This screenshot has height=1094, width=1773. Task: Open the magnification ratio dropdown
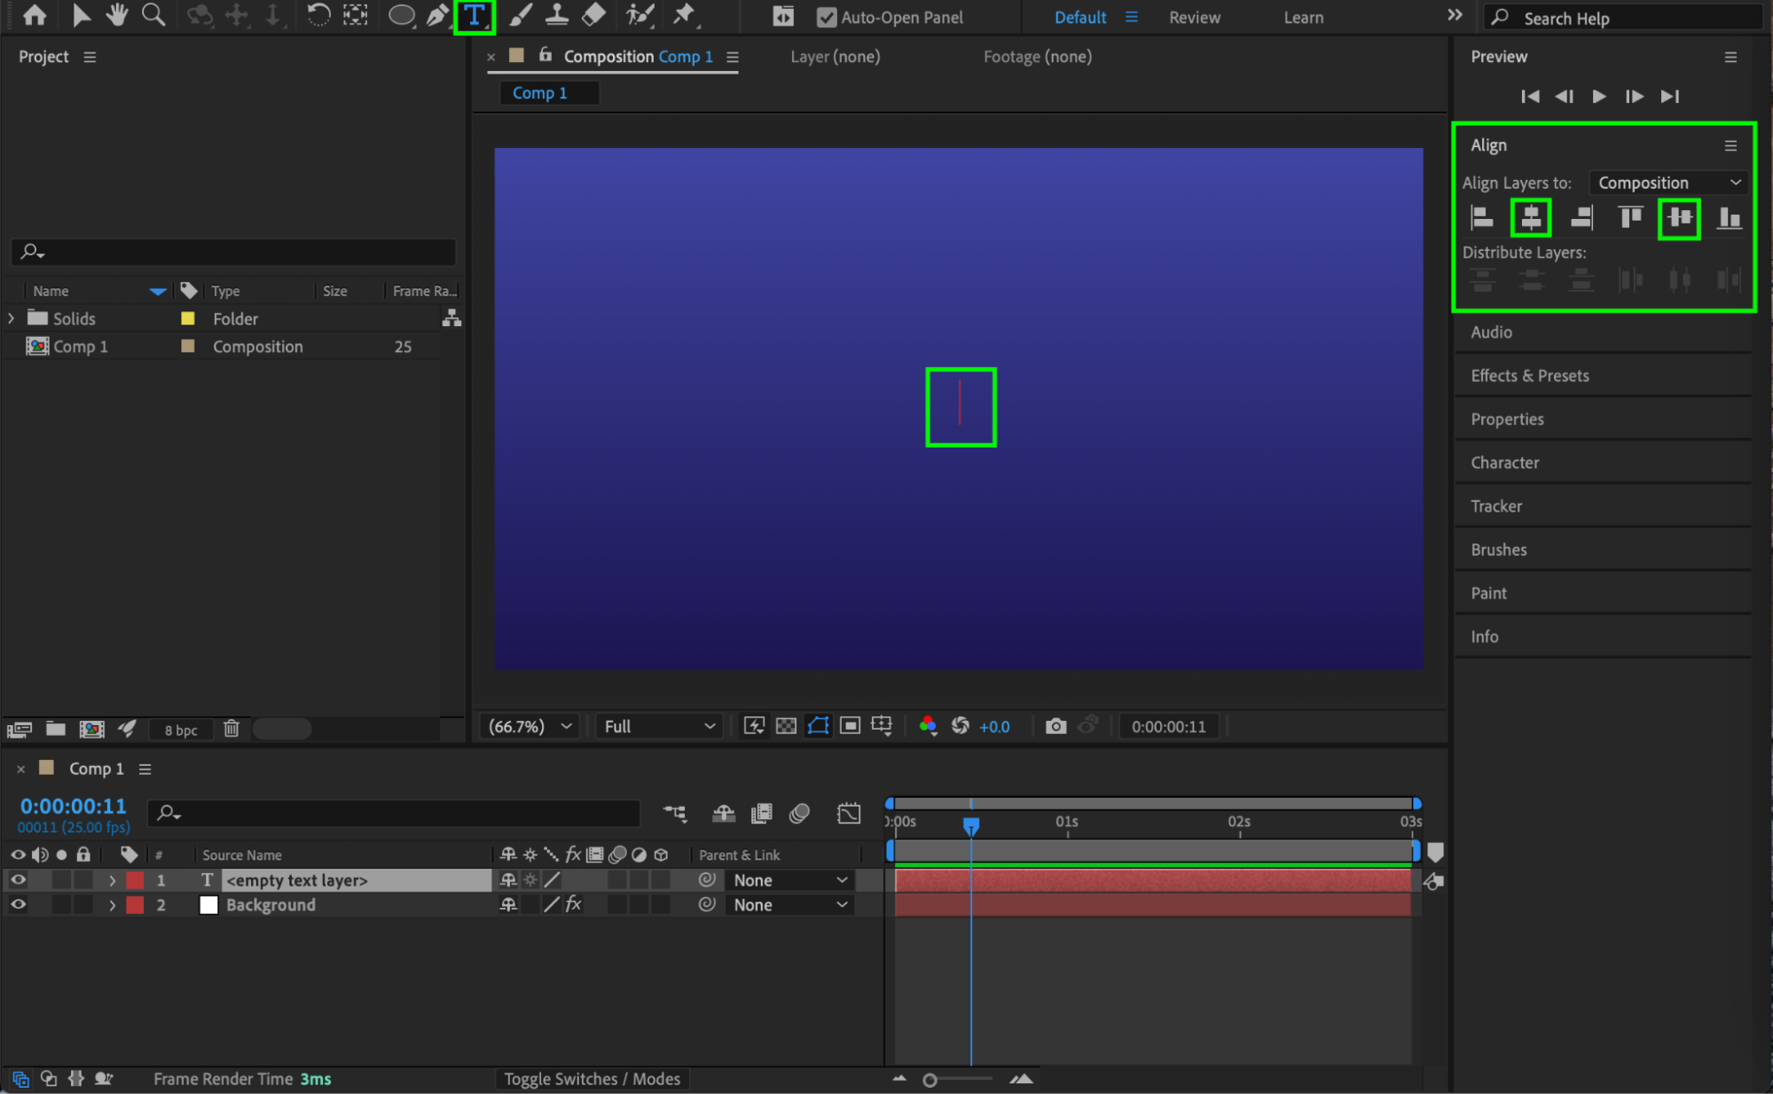[x=530, y=726]
